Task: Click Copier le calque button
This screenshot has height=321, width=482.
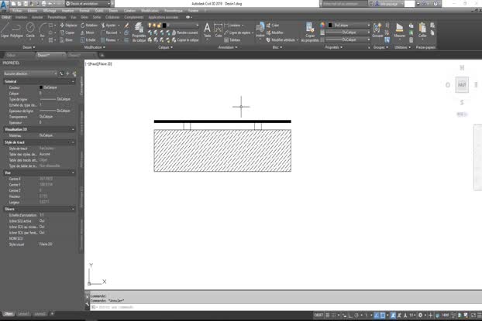Action: click(x=185, y=40)
